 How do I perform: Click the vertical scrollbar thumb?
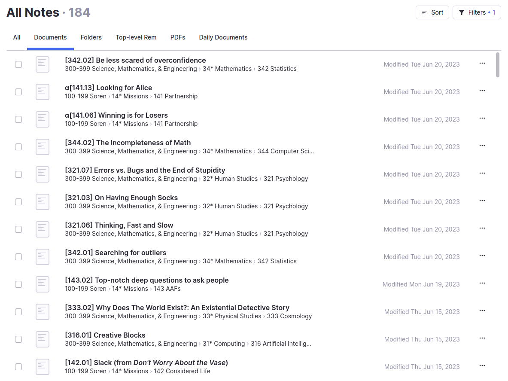point(498,64)
